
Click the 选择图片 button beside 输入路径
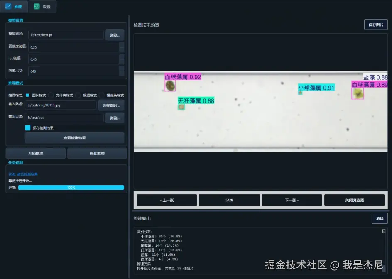tap(111, 105)
